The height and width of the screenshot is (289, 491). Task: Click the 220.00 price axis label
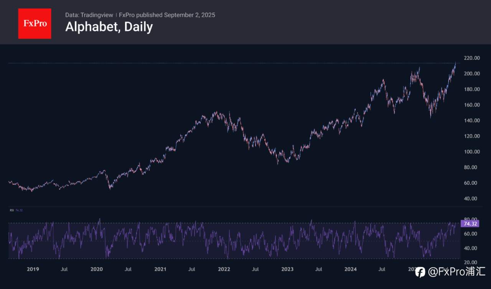coord(471,58)
